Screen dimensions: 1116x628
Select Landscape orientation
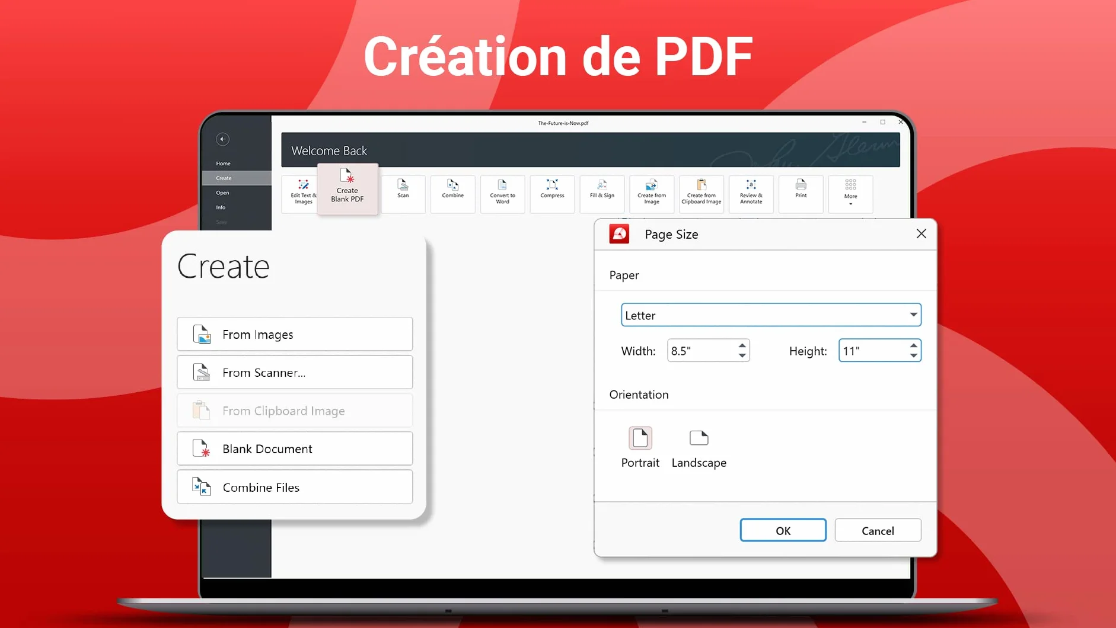[699, 448]
